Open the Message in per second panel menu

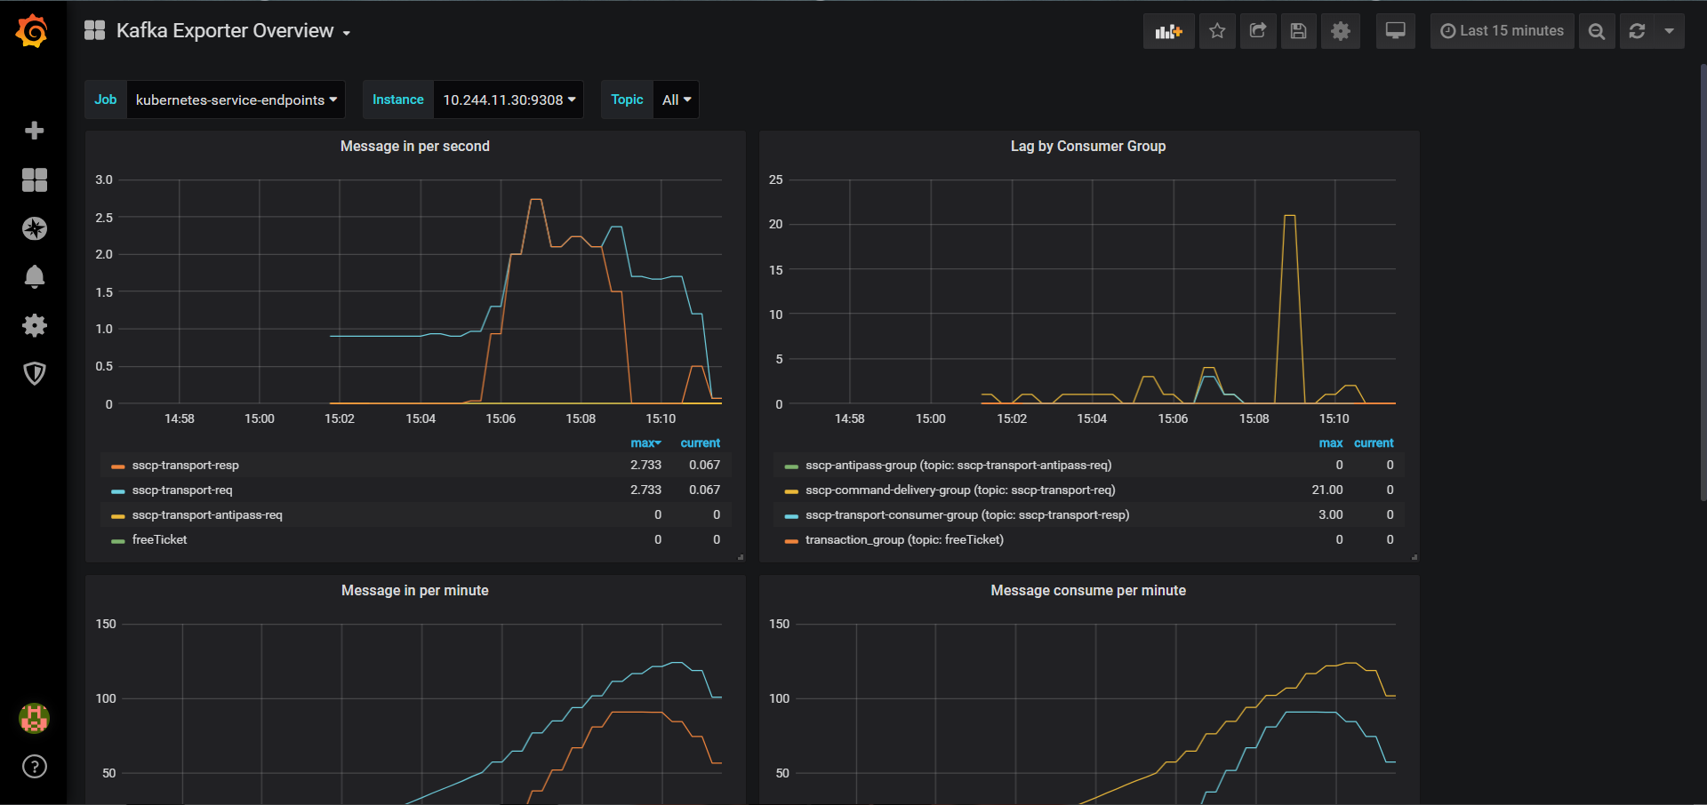[x=415, y=147]
